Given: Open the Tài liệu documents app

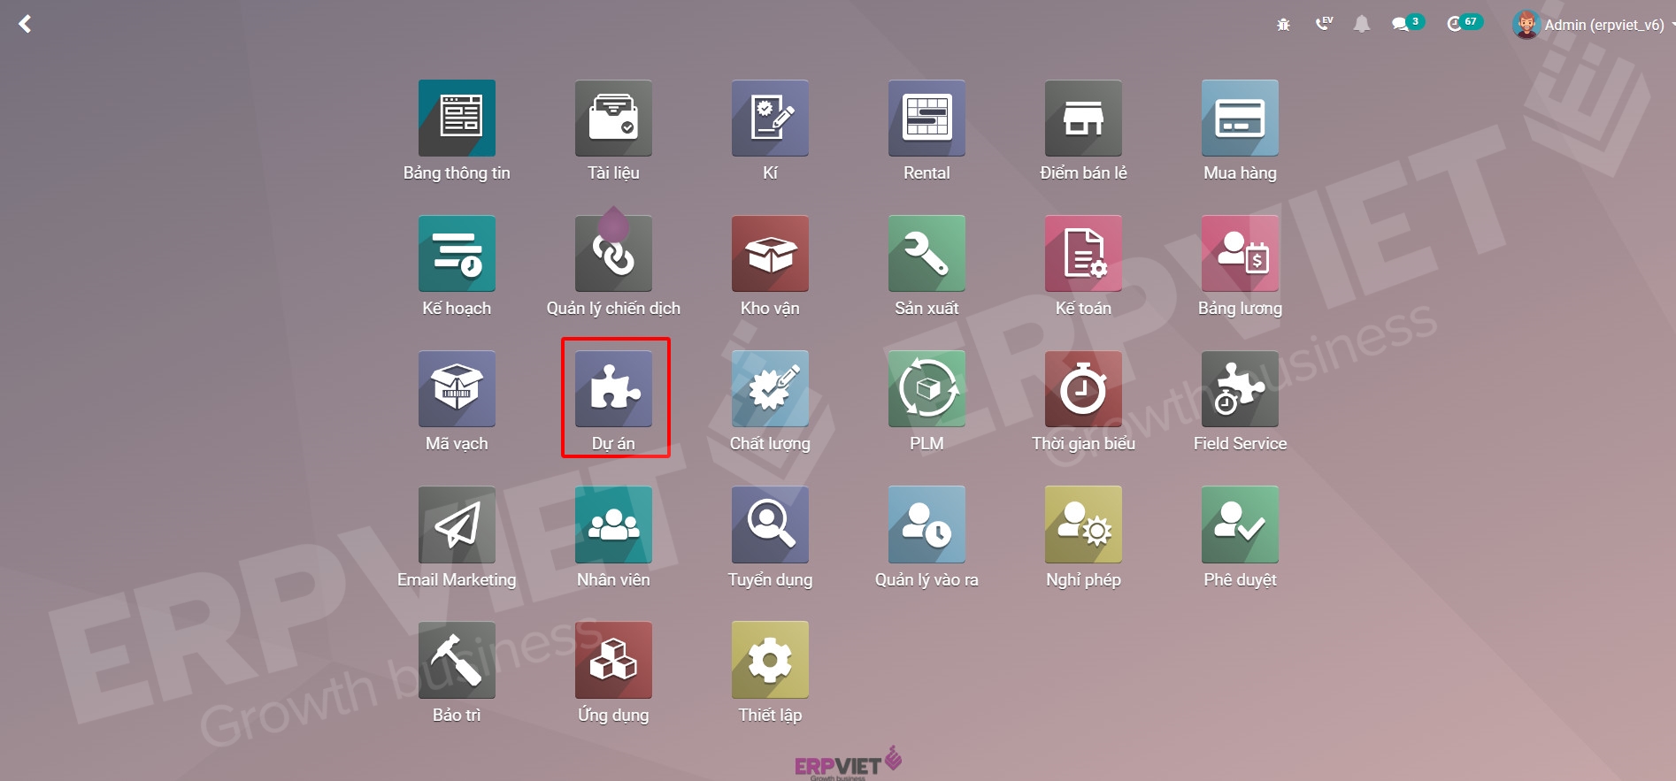Looking at the screenshot, I should [x=613, y=119].
